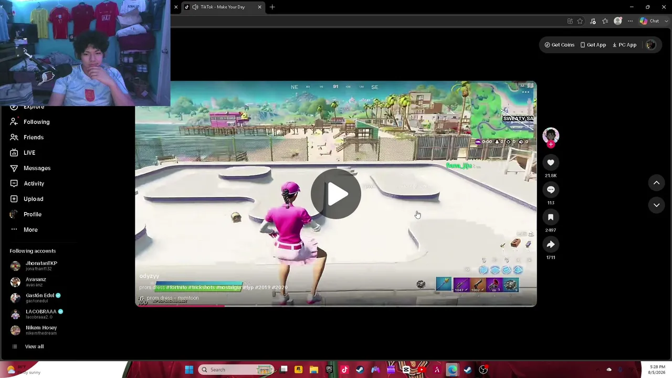The image size is (672, 378).
Task: Open the TikTok profile avatar menu
Action: click(x=650, y=45)
